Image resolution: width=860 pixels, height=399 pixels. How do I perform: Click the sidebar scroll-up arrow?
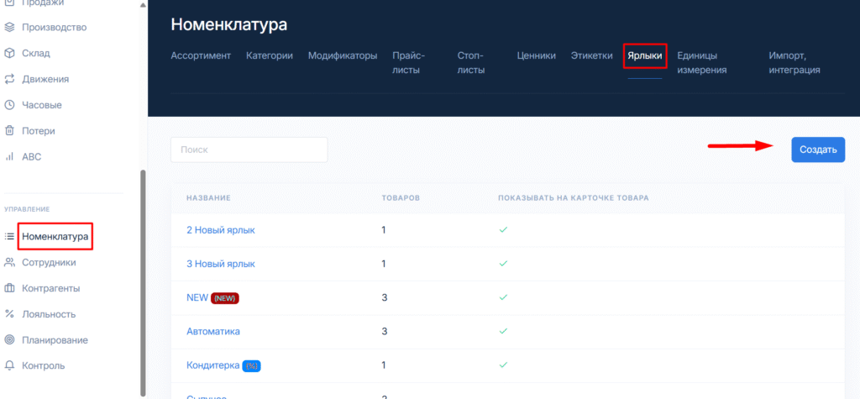tap(143, 5)
